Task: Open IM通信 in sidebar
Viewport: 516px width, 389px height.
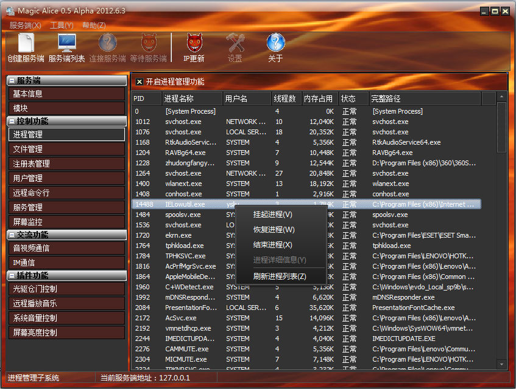Action: (x=66, y=263)
